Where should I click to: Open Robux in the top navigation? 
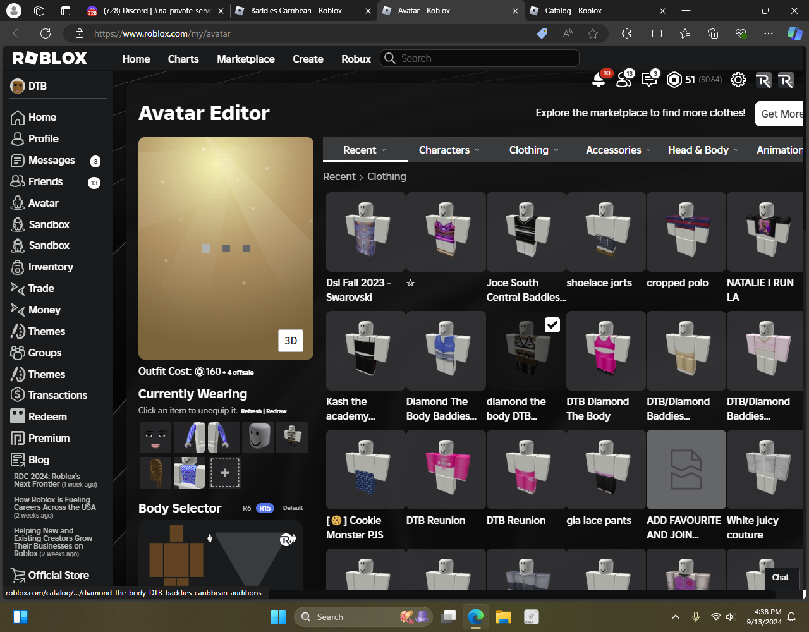click(356, 59)
